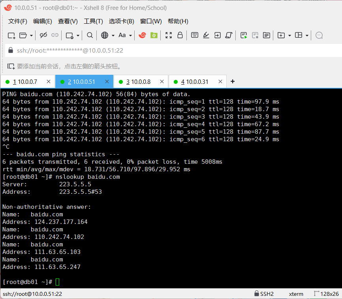The width and height of the screenshot is (342, 299).
Task: Add a new tab with plus button
Action: click(x=233, y=81)
